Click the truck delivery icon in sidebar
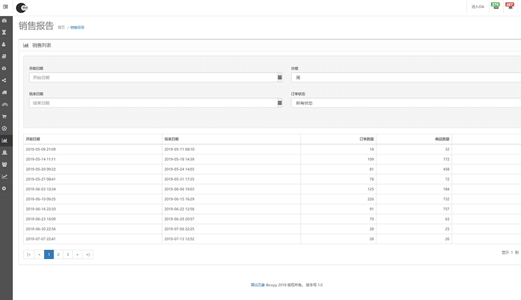Image resolution: width=521 pixels, height=300 pixels. (5, 92)
